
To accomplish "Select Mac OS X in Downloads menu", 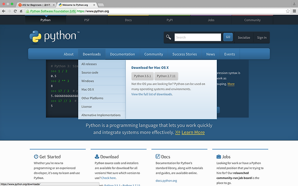I will [102, 89].
